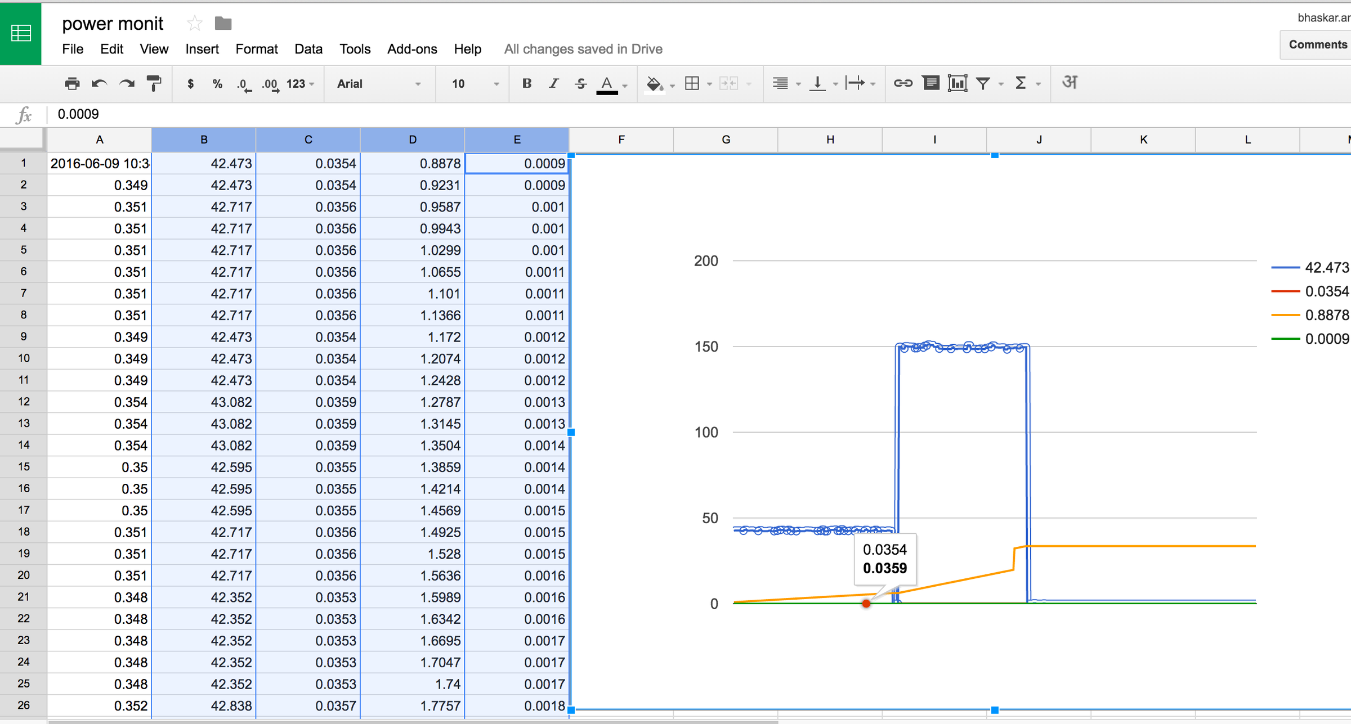Select the Paint format tool

click(x=153, y=83)
